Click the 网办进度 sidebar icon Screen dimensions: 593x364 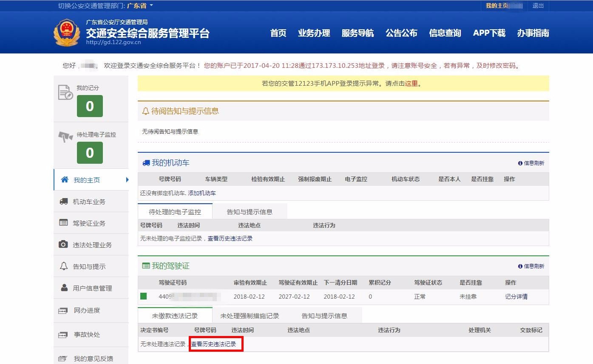pyautogui.click(x=64, y=311)
